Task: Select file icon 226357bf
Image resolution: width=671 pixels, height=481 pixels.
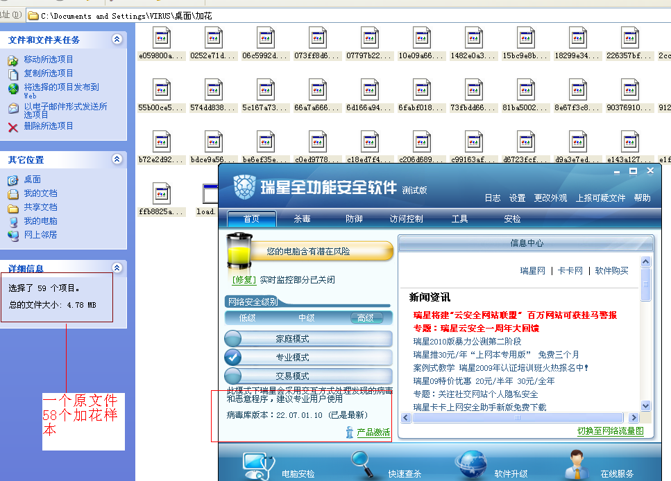Action: coord(630,37)
